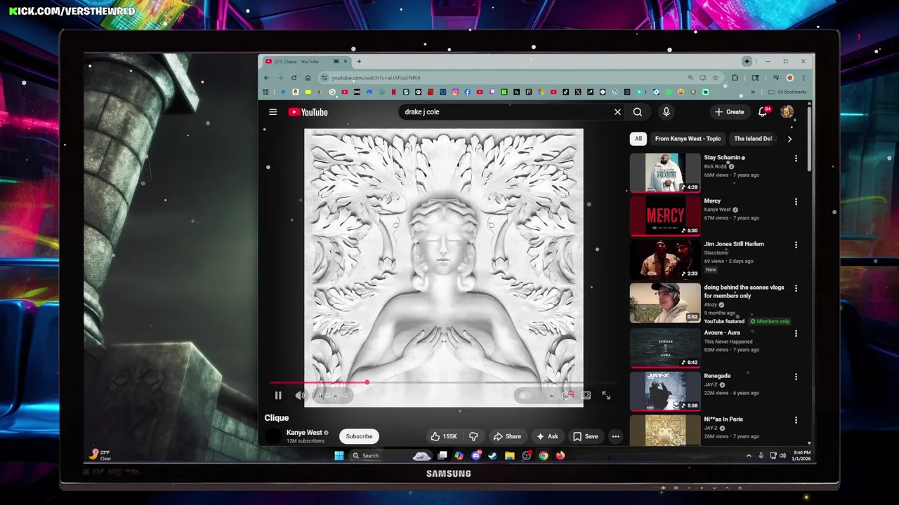Viewport: 899px width, 505px height.
Task: Open Steam from the taskbar
Action: click(x=492, y=456)
